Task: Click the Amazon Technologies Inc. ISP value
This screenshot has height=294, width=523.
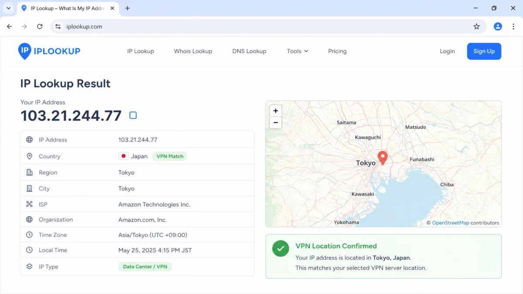Action: [x=154, y=204]
